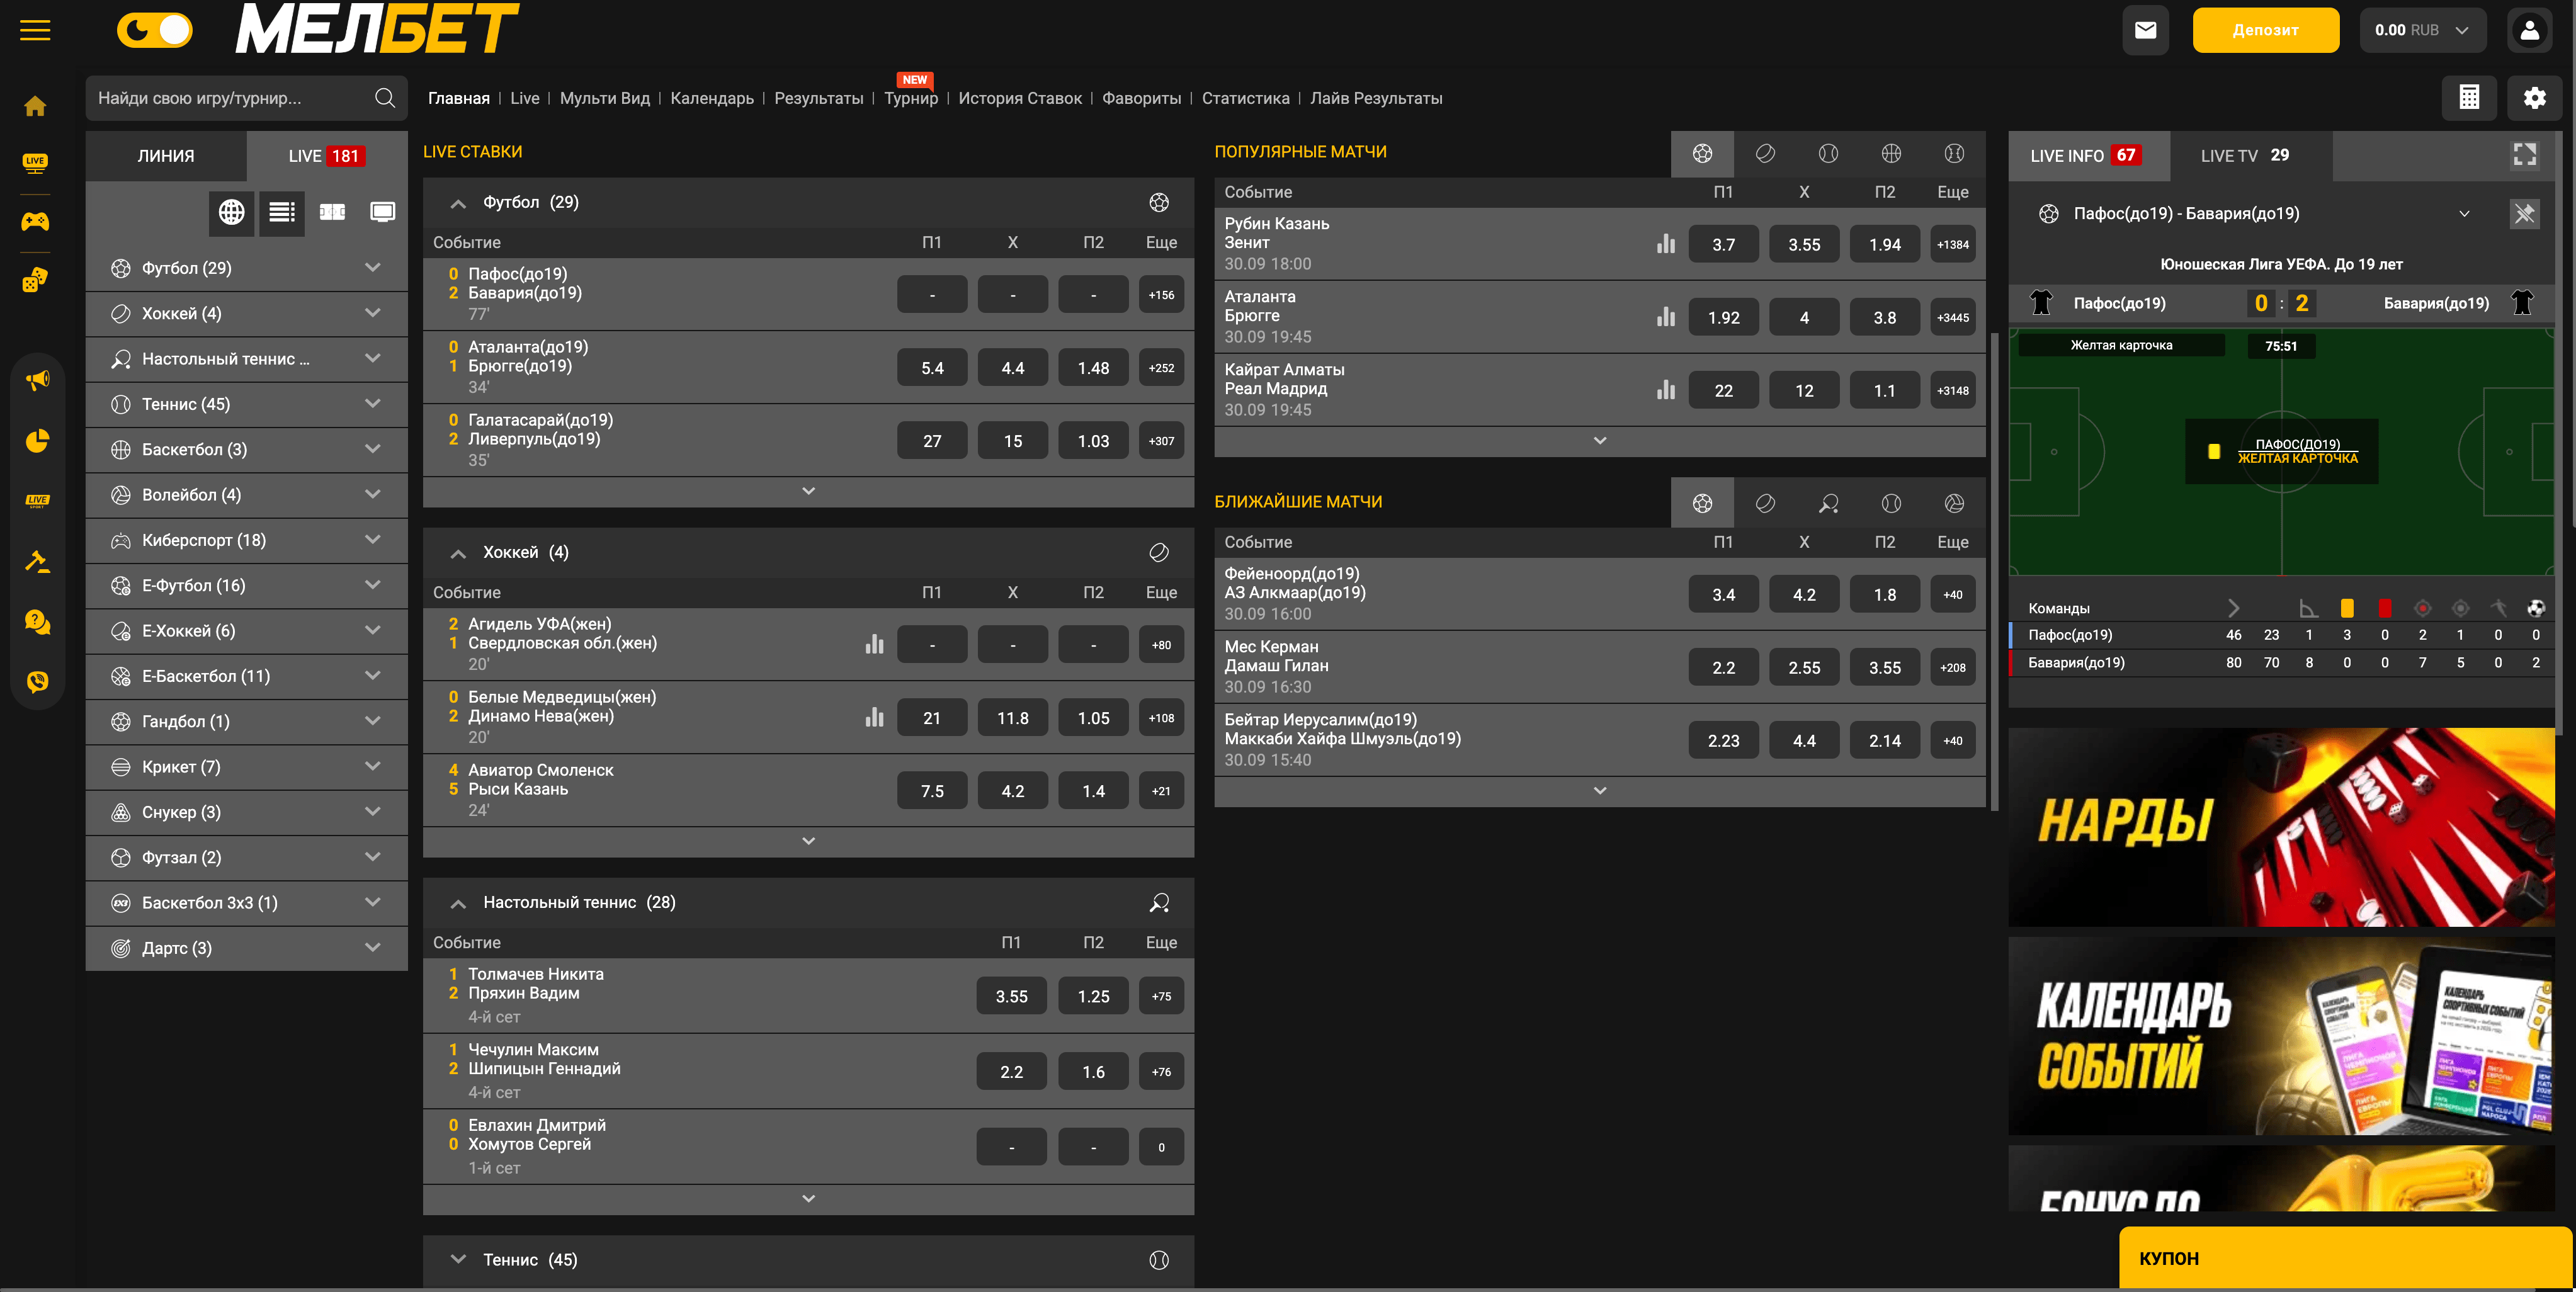Expand Киберспорт (18) category
This screenshot has width=2576, height=1292.
pyautogui.click(x=372, y=540)
